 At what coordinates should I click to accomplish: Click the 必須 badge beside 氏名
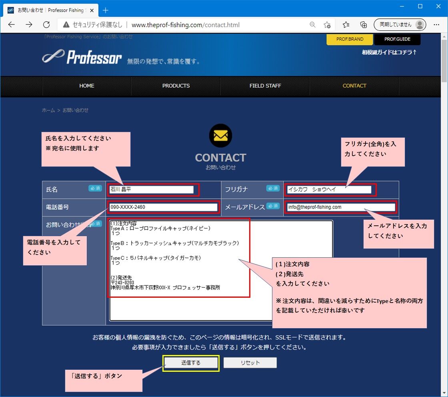(x=95, y=188)
